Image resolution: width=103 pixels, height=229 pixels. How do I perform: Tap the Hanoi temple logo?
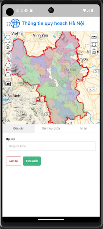tap(15, 23)
